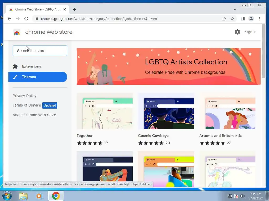Click the network tray icon

230,196
